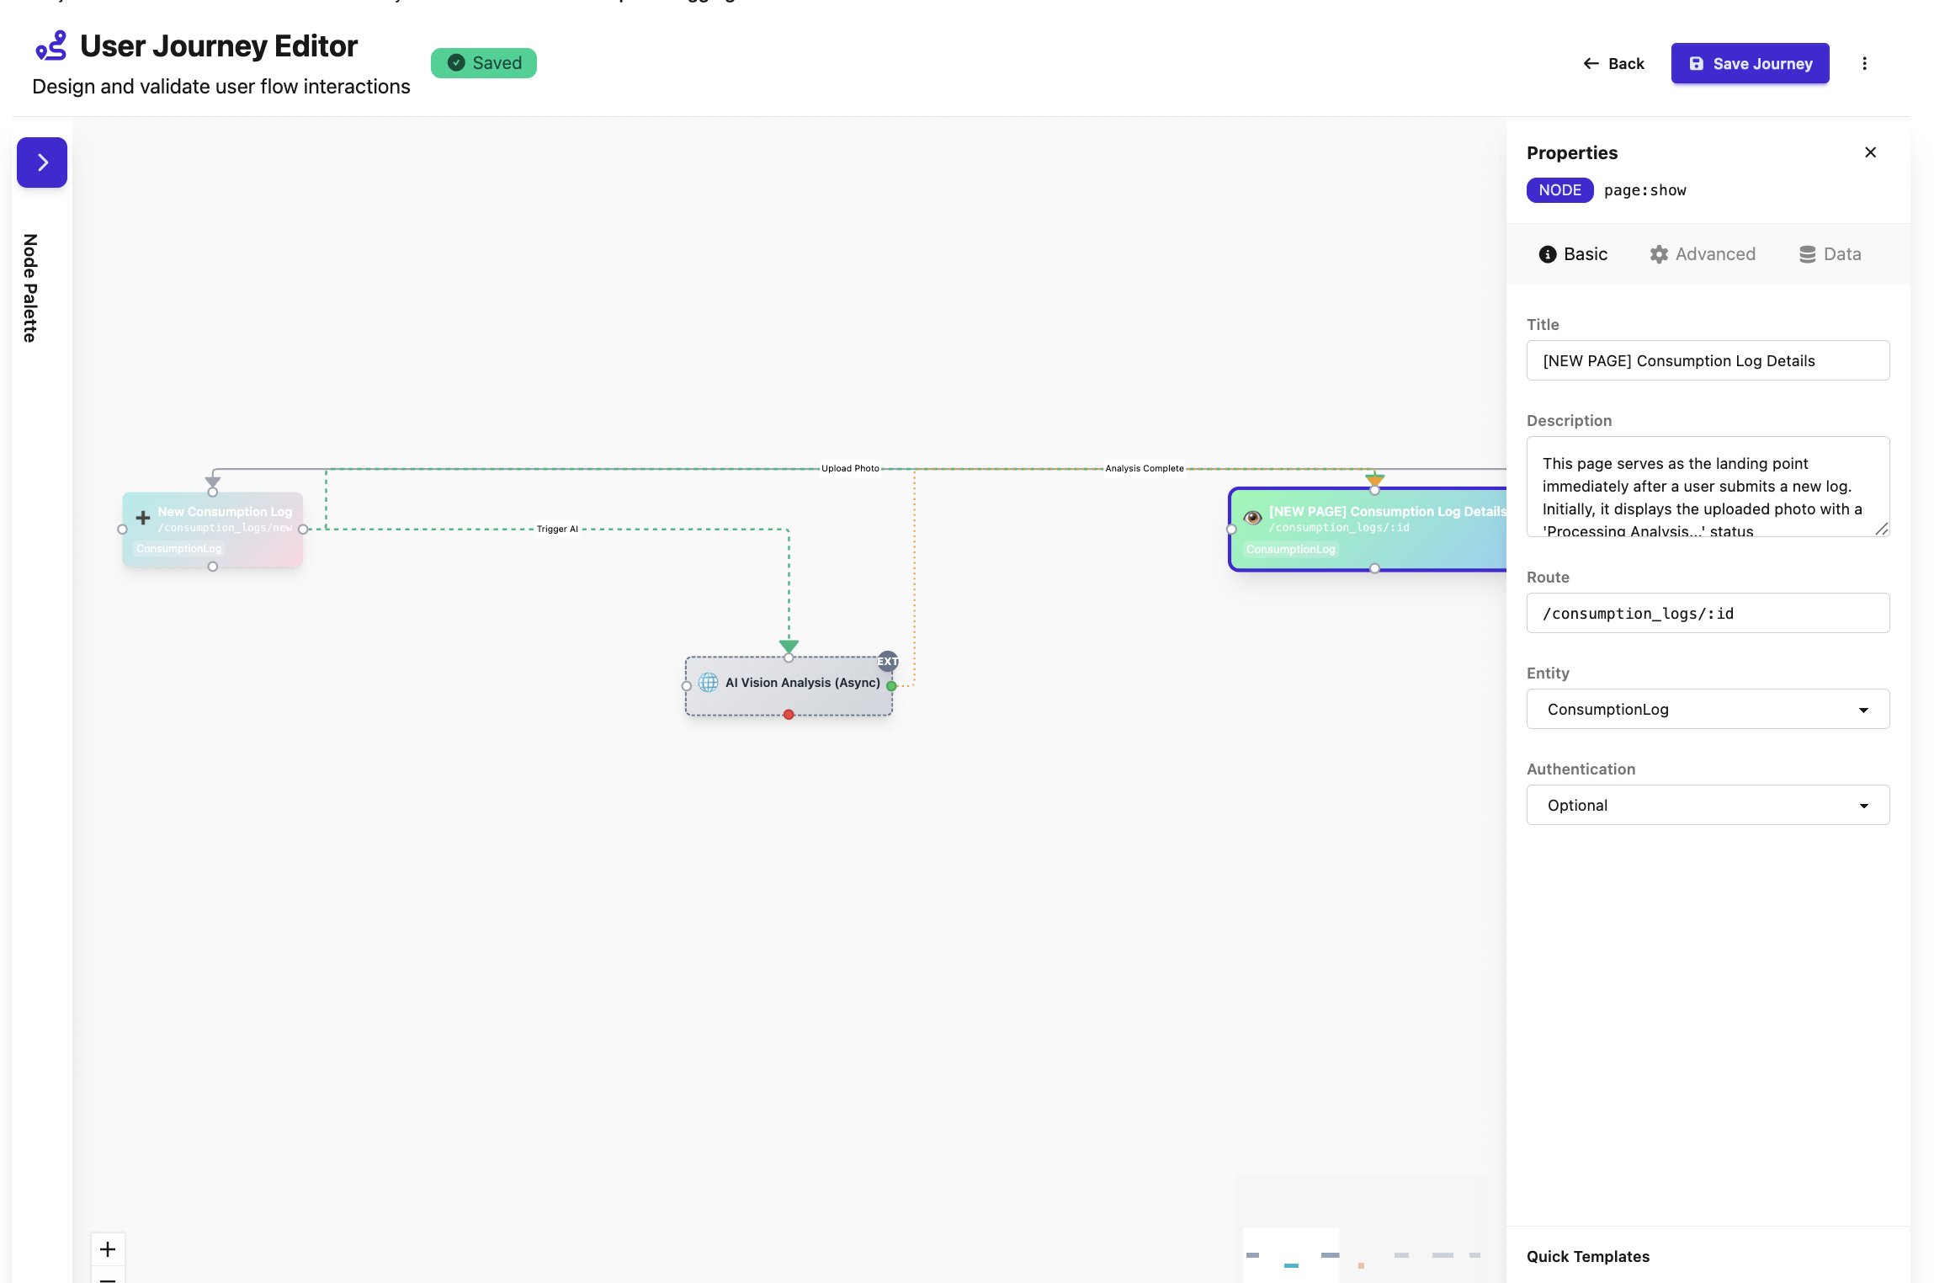Click the info icon on the Basic tab
1934x1283 pixels.
[x=1548, y=253]
